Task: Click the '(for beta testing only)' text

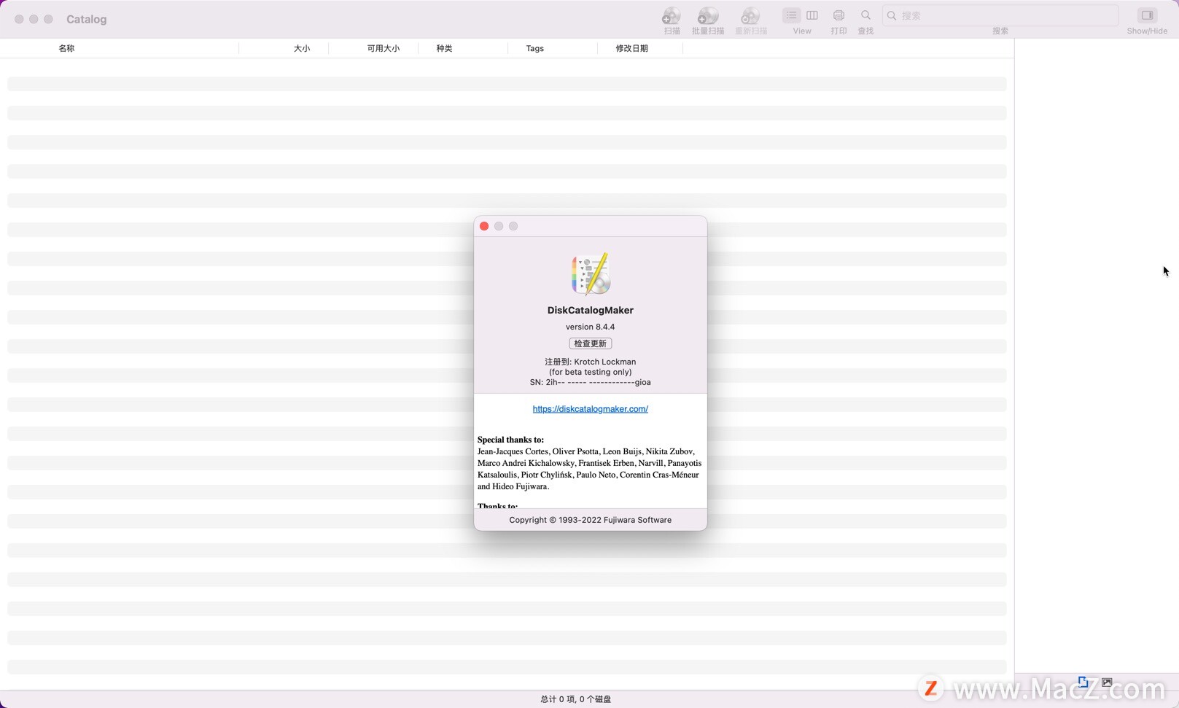Action: (590, 372)
